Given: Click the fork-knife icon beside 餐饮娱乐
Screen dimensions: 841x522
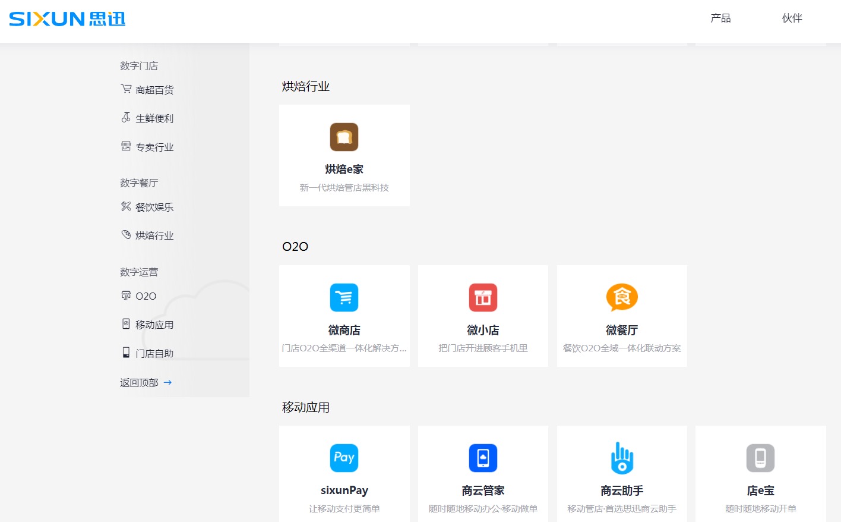Looking at the screenshot, I should click(x=126, y=206).
